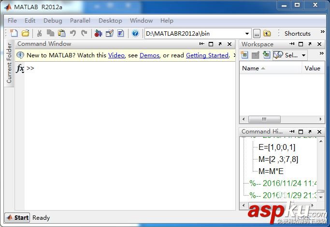
Task: Undock the Workspace panel
Action: [x=310, y=44]
